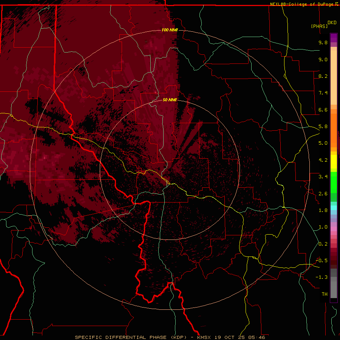This screenshot has height=340, width=340.
Task: Pick the cyan segment of the legend bar
Action: pyautogui.click(x=334, y=208)
